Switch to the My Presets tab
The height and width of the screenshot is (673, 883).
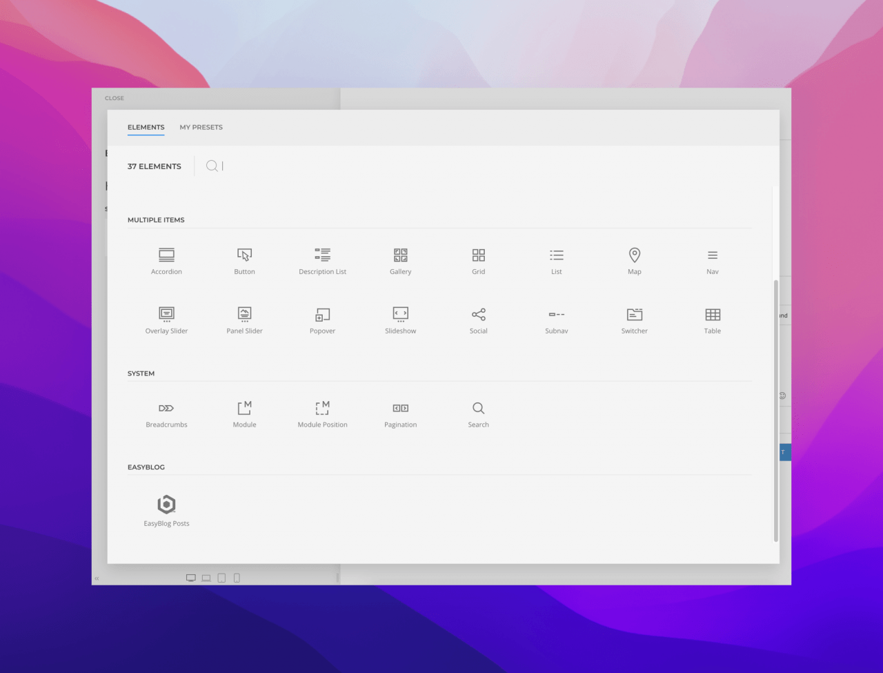(201, 127)
